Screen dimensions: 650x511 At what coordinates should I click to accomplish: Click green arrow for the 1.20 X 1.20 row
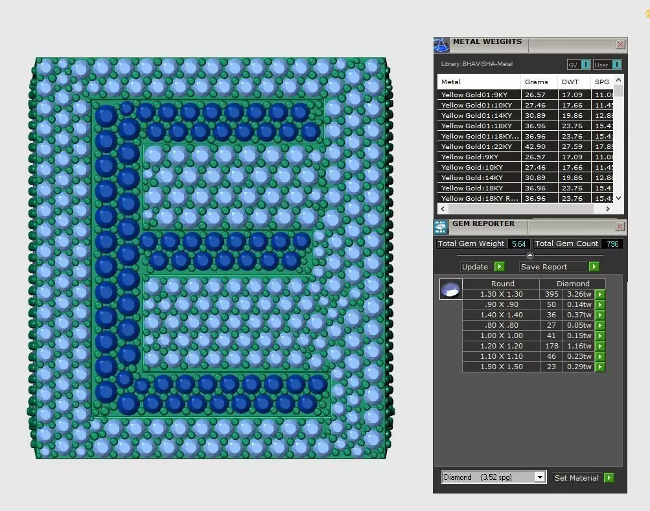(x=600, y=346)
